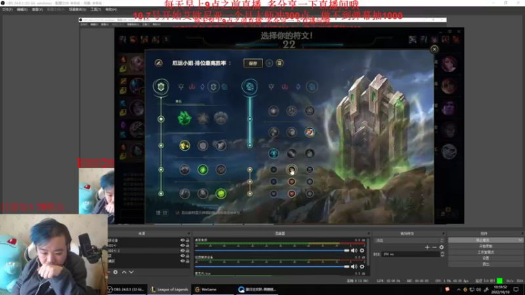This screenshot has height=295, width=525.
Task: Toggle lock on the 设备 source row
Action: (188, 240)
